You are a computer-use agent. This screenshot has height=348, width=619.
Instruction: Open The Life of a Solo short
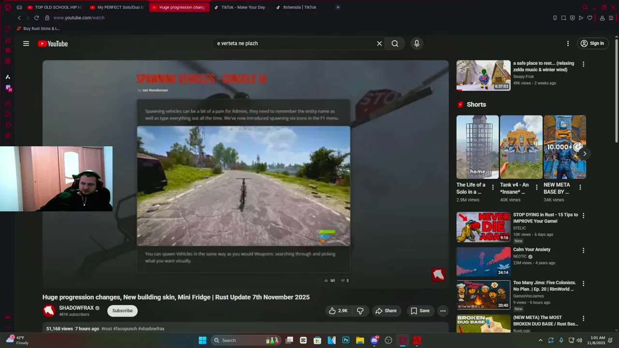[477, 147]
